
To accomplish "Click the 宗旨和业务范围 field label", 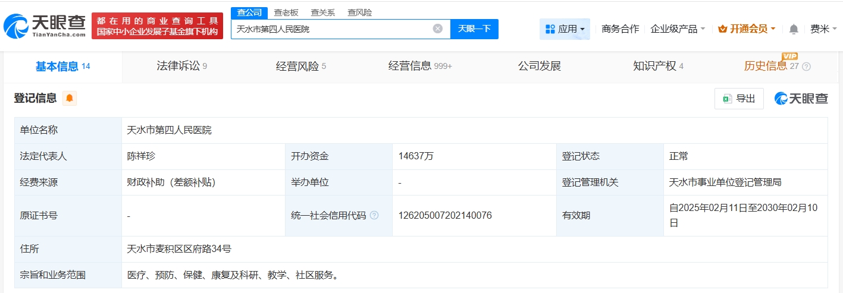I will [53, 275].
